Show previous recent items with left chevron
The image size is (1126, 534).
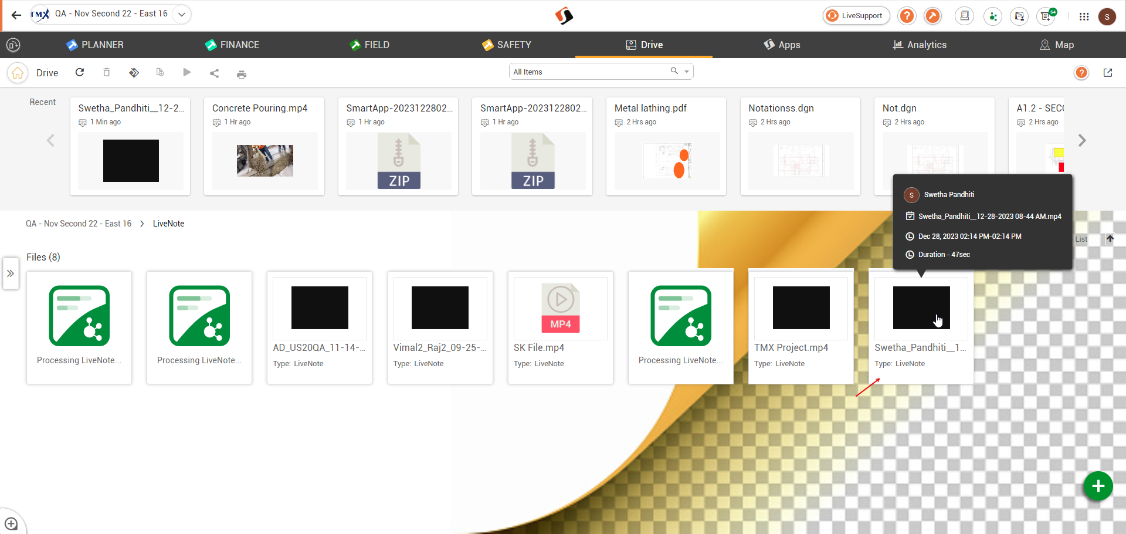click(x=50, y=140)
